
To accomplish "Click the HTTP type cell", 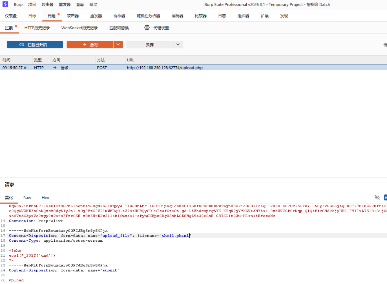I will (39, 68).
